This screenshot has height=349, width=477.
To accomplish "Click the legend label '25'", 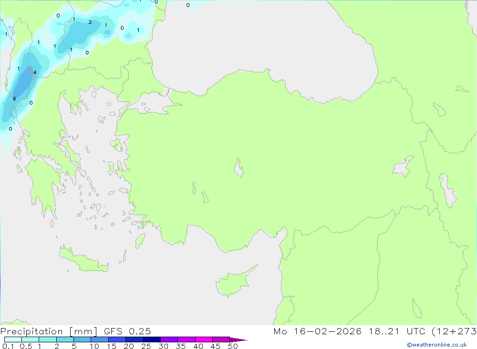I will click(x=146, y=346).
